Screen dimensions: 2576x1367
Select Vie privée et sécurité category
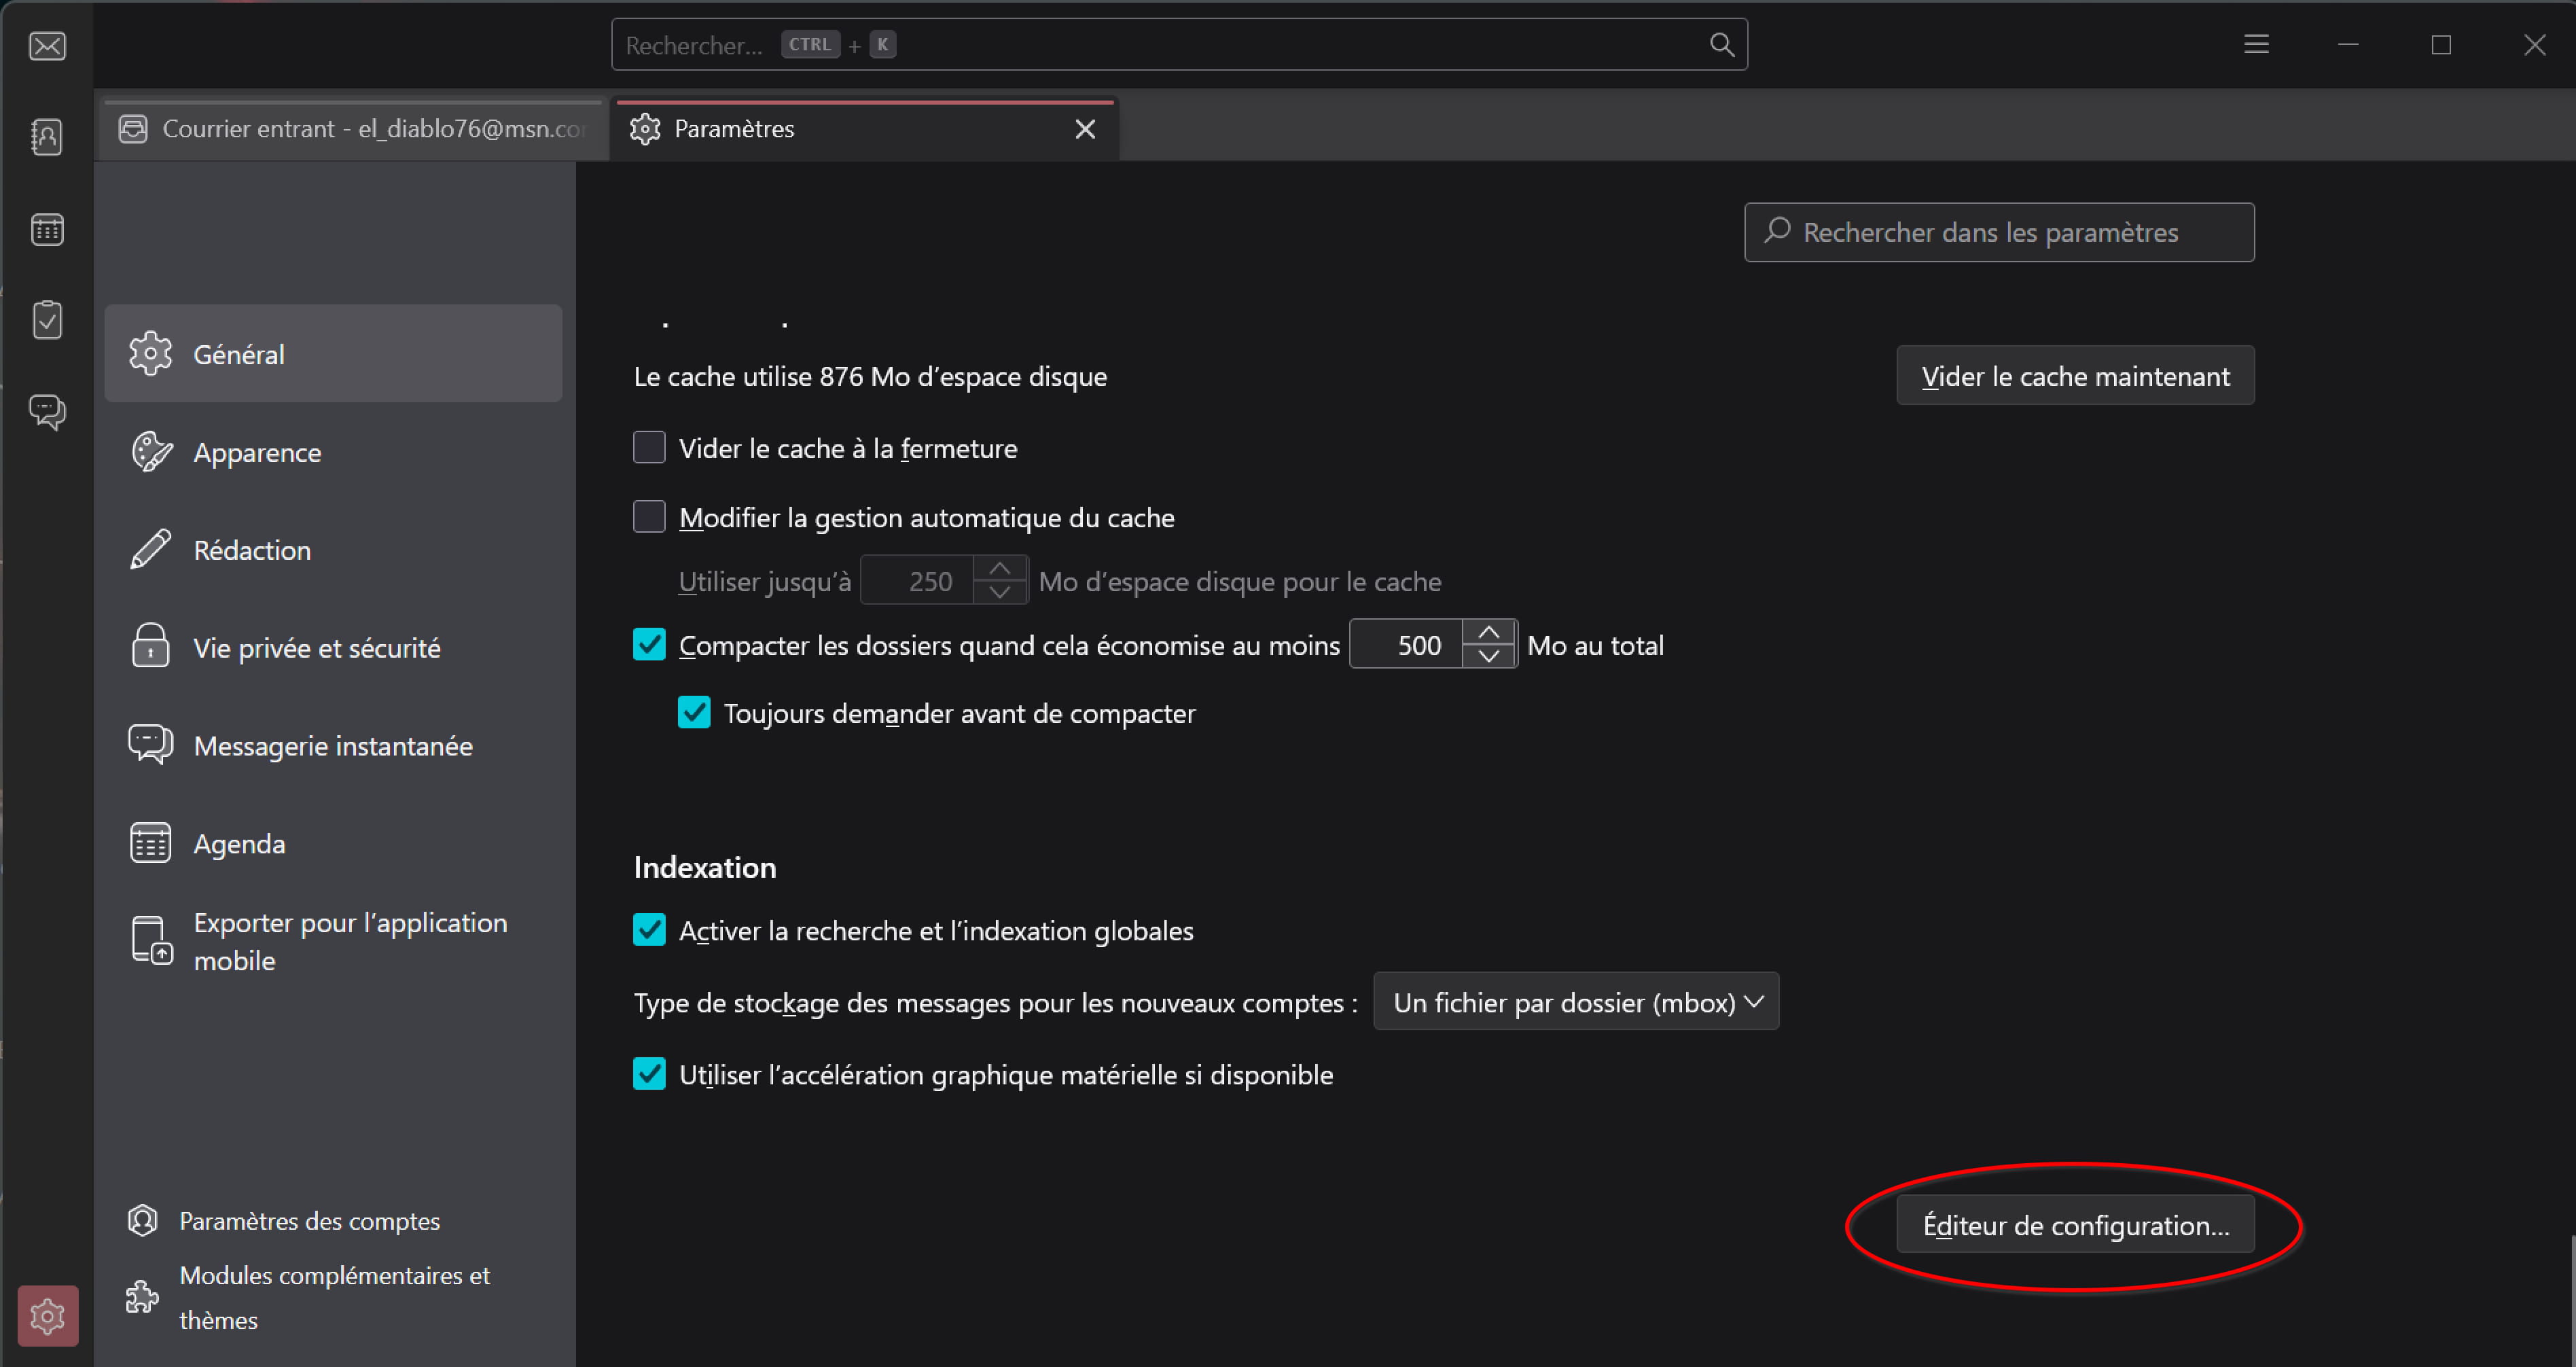[316, 648]
